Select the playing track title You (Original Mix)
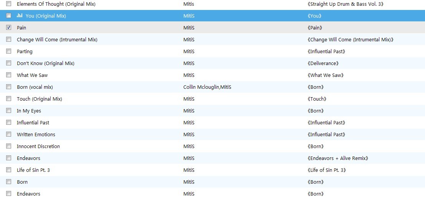This screenshot has width=425, height=199. 46,16
